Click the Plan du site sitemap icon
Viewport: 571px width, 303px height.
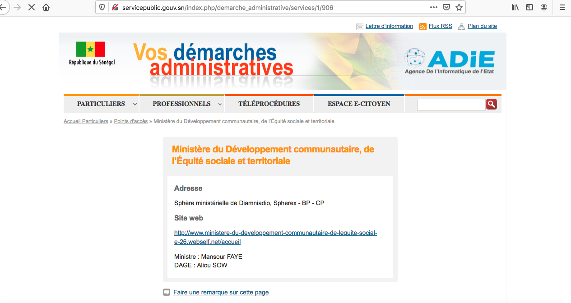[x=461, y=27]
